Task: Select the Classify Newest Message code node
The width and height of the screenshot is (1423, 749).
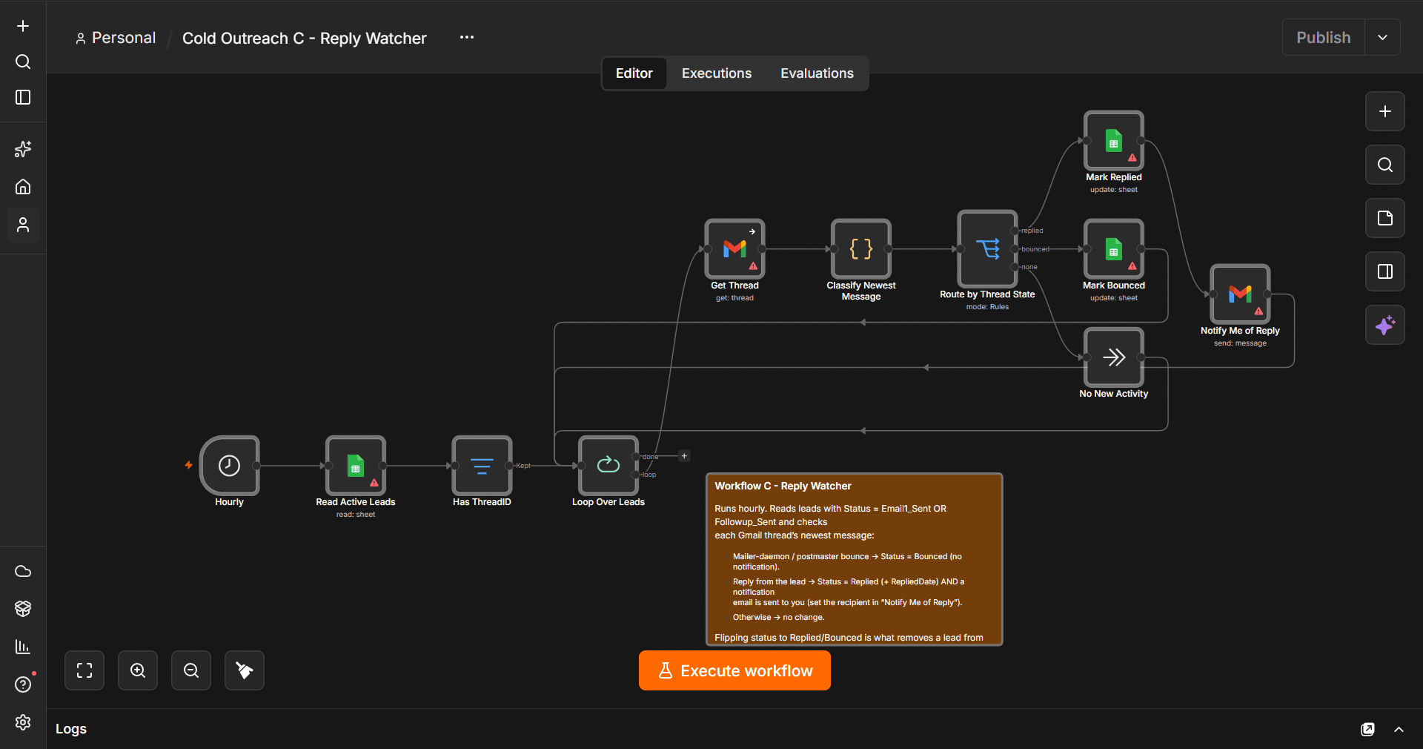Action: tap(861, 249)
